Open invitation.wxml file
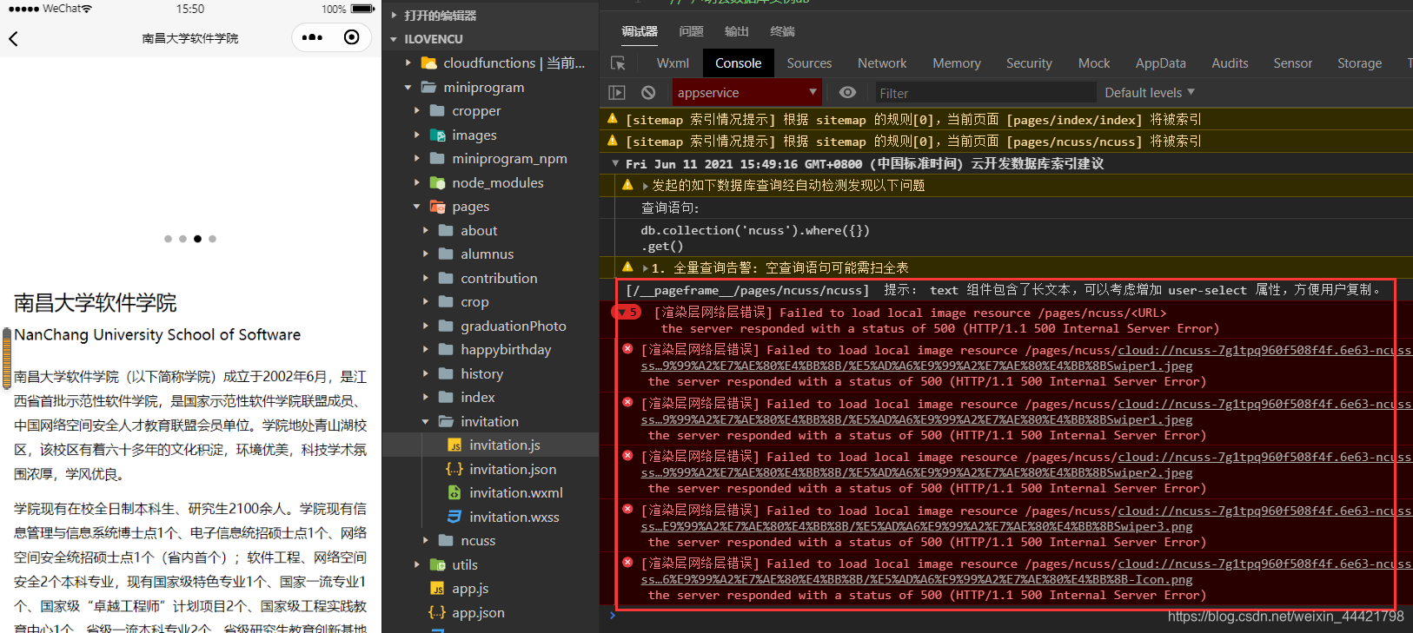Screen dimensions: 1413x633 [515, 492]
